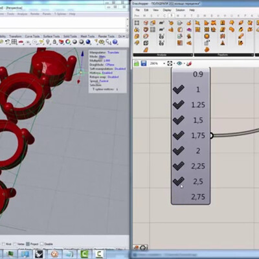Open the T-Splines menu in Rhino

[x=60, y=14]
